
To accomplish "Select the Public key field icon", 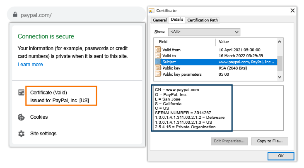I will [x=158, y=68].
